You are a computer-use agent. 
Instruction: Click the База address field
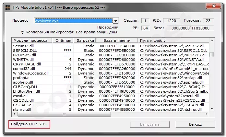point(190,28)
